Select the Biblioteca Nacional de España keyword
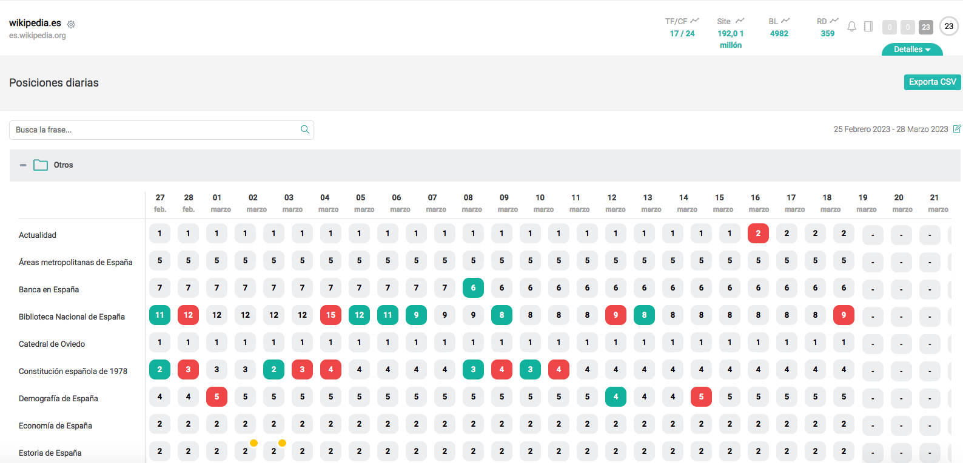Image resolution: width=963 pixels, height=463 pixels. click(72, 317)
